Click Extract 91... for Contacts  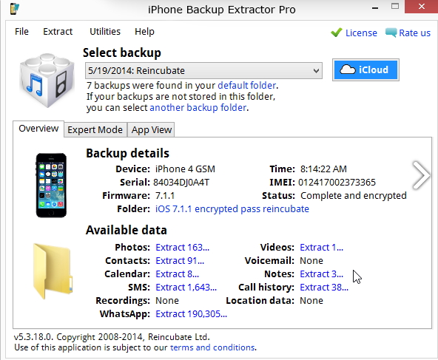tap(180, 261)
